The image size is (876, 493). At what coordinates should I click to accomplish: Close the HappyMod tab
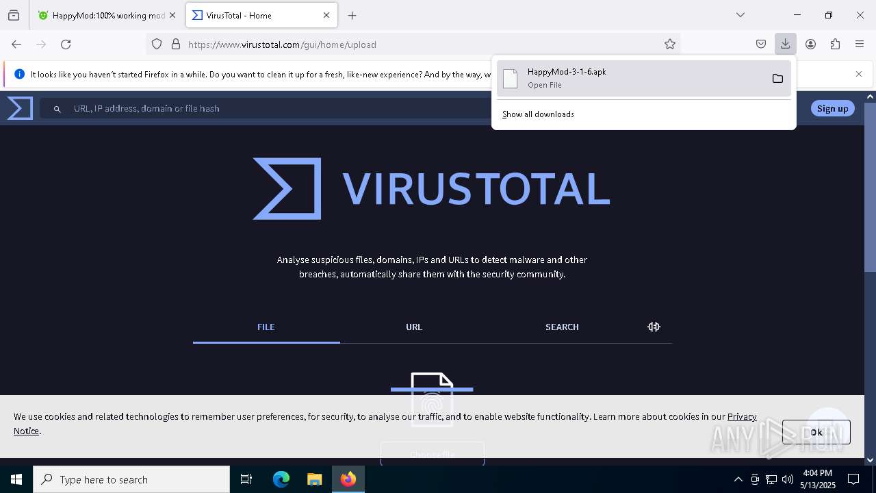point(172,15)
